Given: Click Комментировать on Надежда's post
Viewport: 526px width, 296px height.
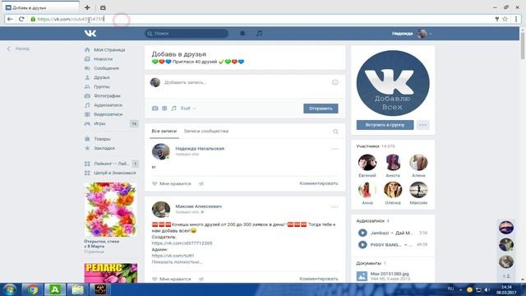Looking at the screenshot, I should pyautogui.click(x=319, y=183).
